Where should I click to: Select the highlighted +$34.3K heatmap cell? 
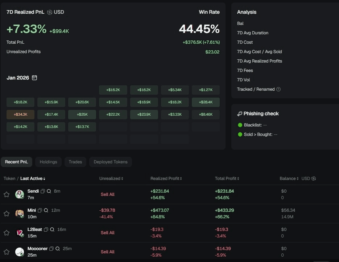click(x=20, y=114)
